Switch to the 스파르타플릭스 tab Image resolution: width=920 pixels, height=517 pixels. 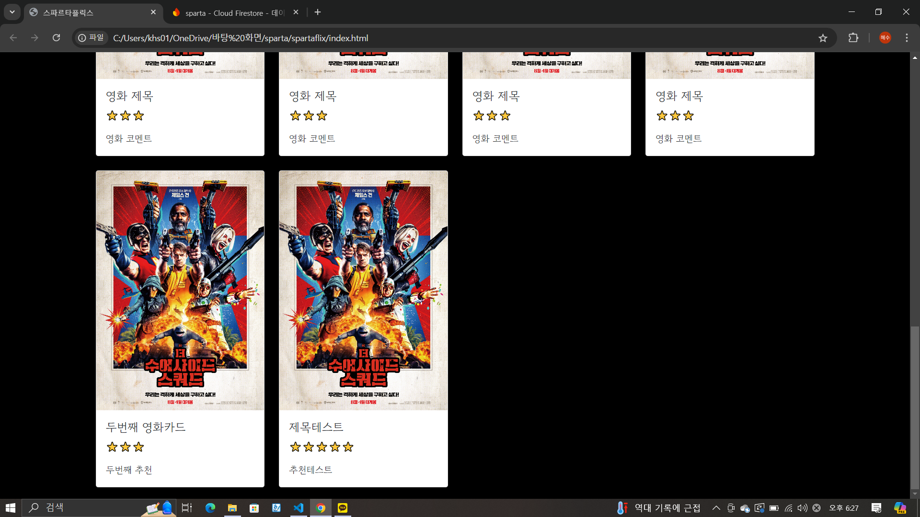click(93, 12)
